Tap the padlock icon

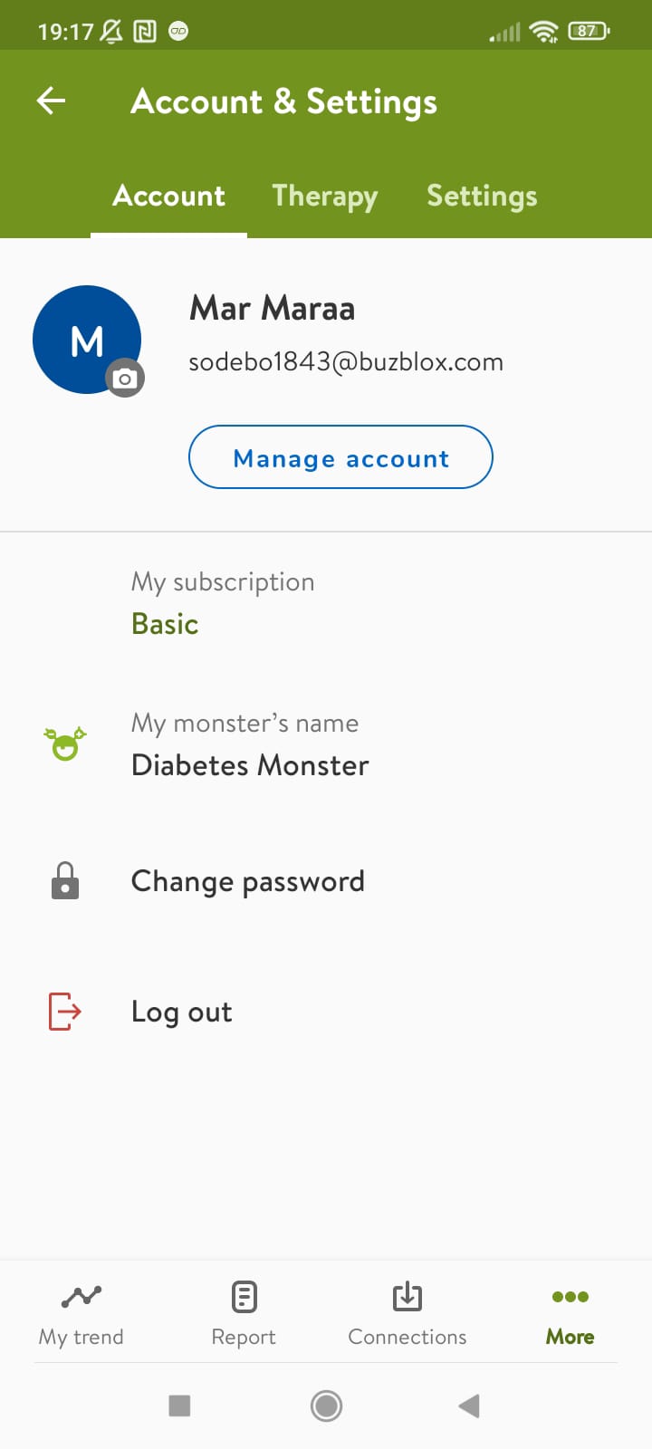(x=64, y=881)
